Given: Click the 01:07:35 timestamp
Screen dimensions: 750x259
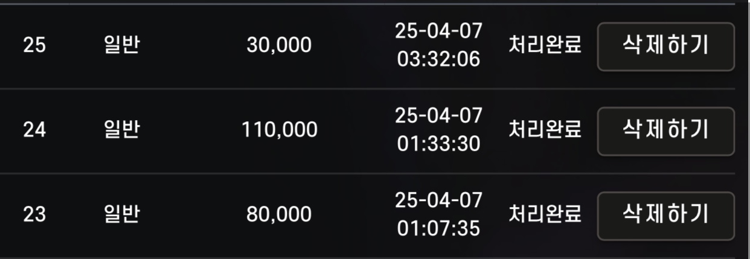Looking at the screenshot, I should point(439,228).
